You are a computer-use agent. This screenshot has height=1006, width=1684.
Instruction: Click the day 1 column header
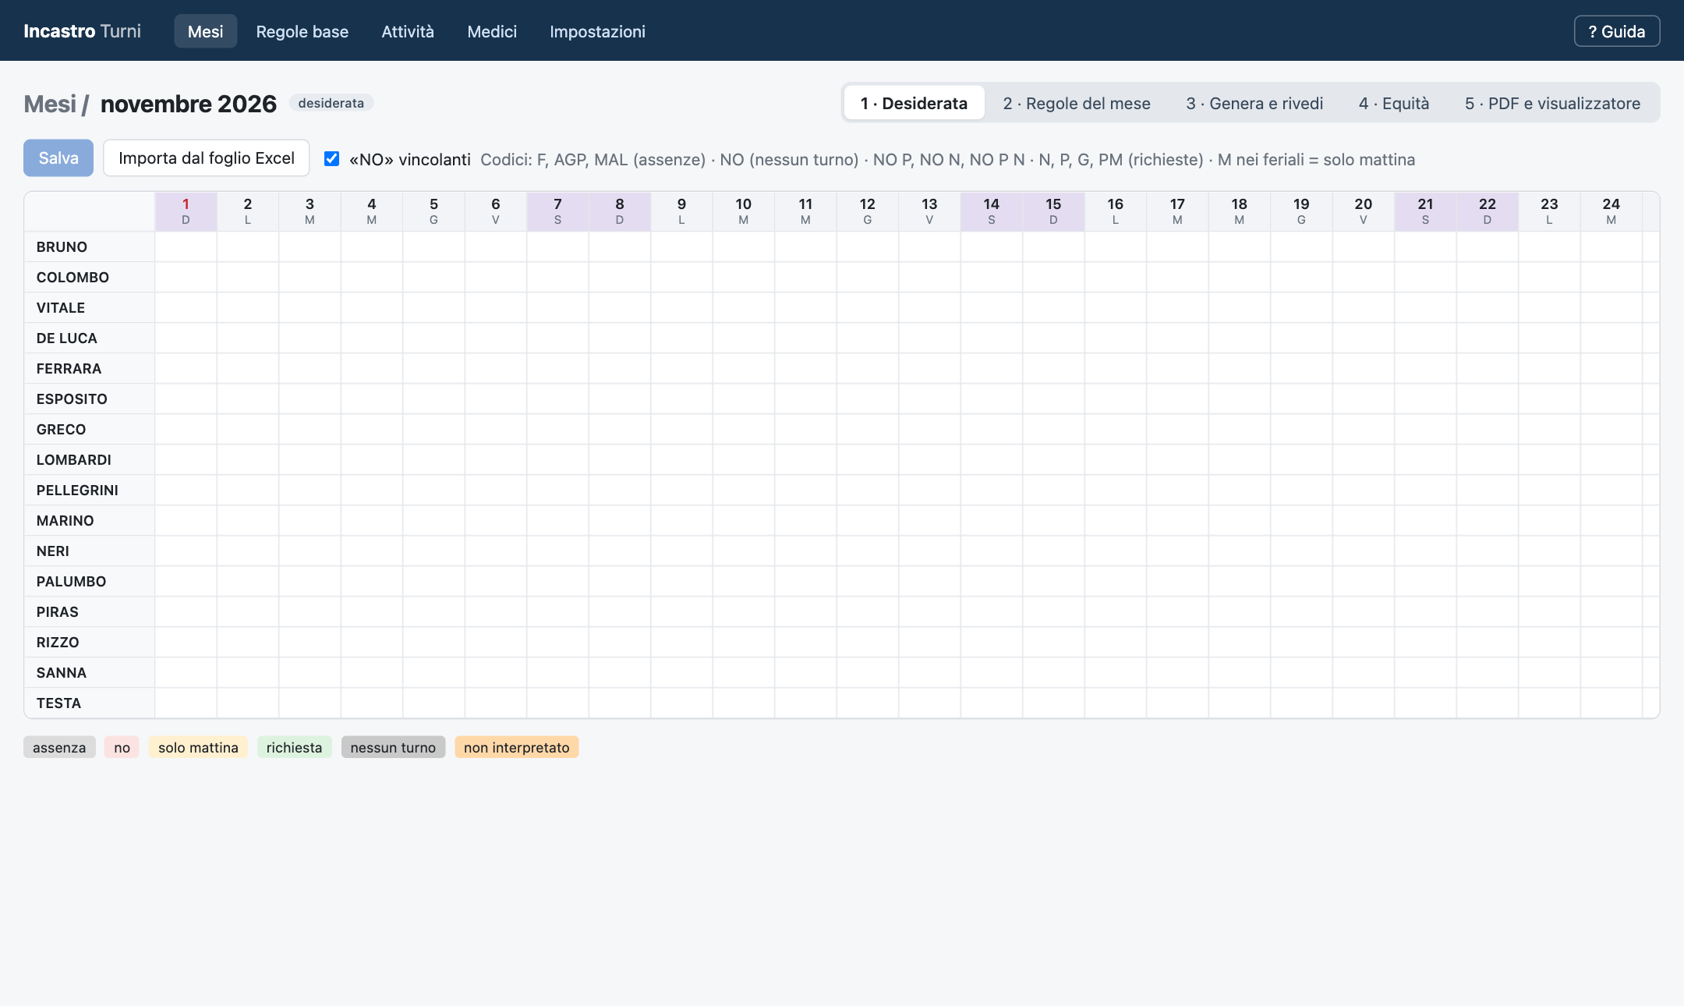click(186, 211)
